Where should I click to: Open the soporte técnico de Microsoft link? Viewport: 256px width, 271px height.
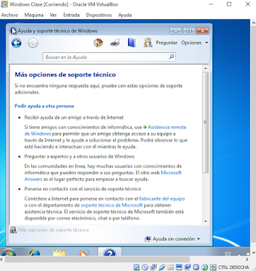pos(112,205)
